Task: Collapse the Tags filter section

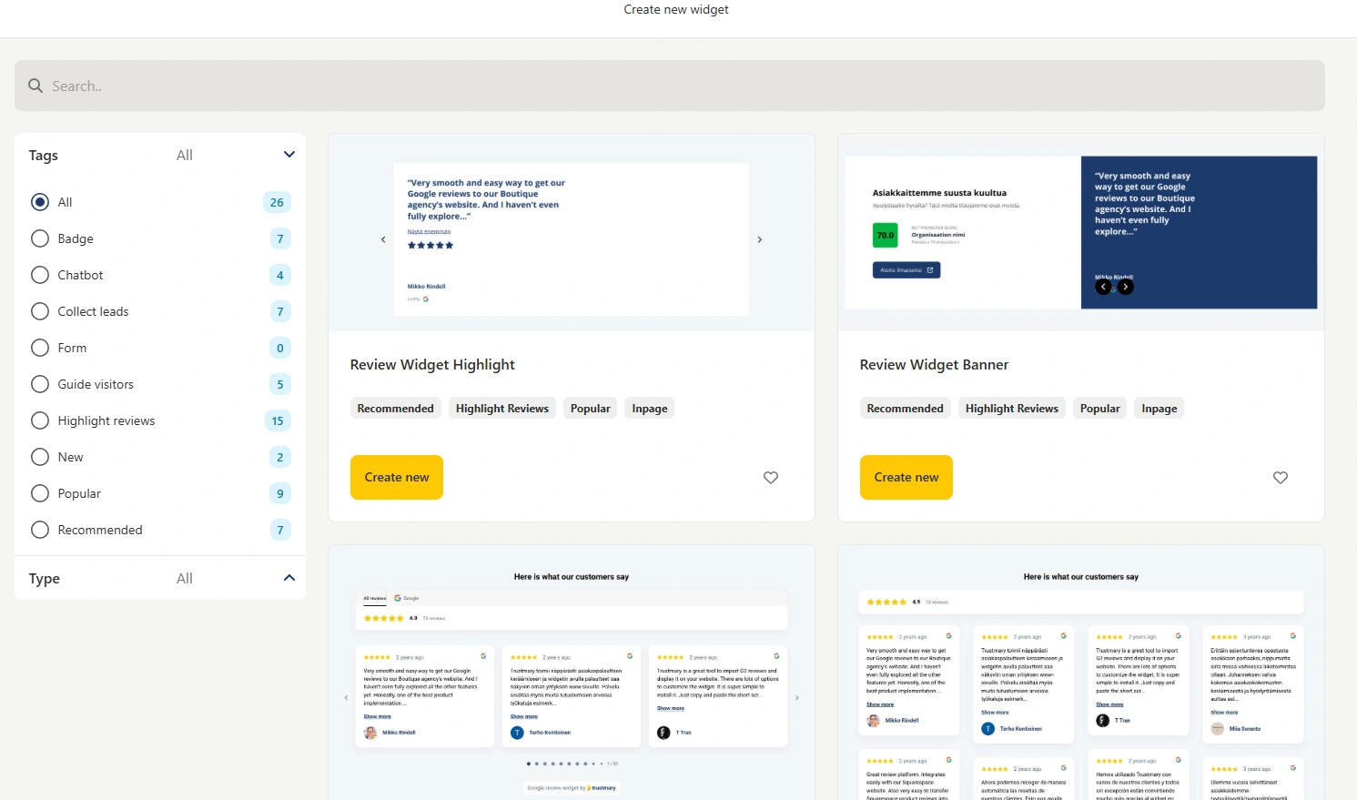Action: 289,154
